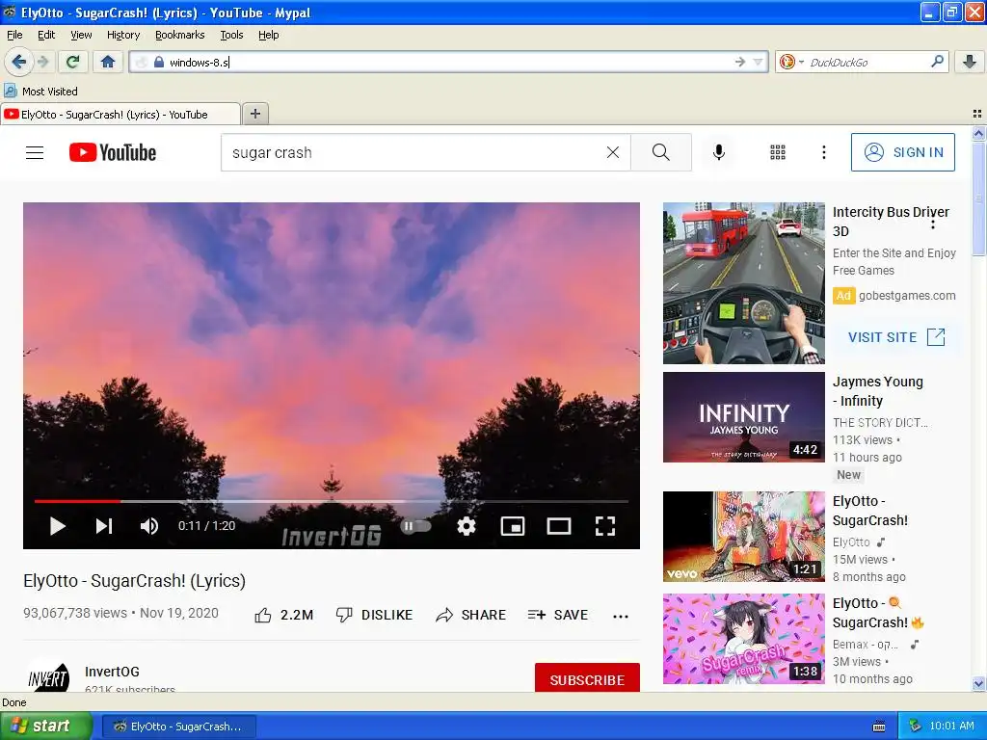Open a new tab with the plus button
This screenshot has height=740, width=987.
point(254,114)
